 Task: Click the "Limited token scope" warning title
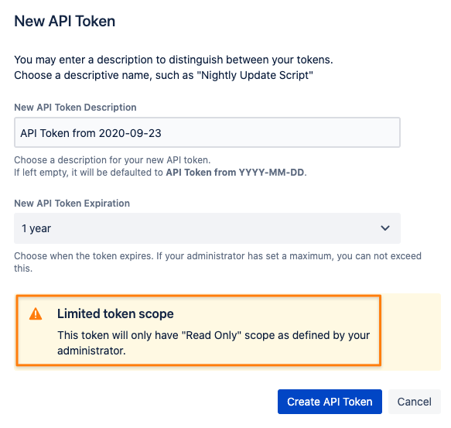coord(115,313)
